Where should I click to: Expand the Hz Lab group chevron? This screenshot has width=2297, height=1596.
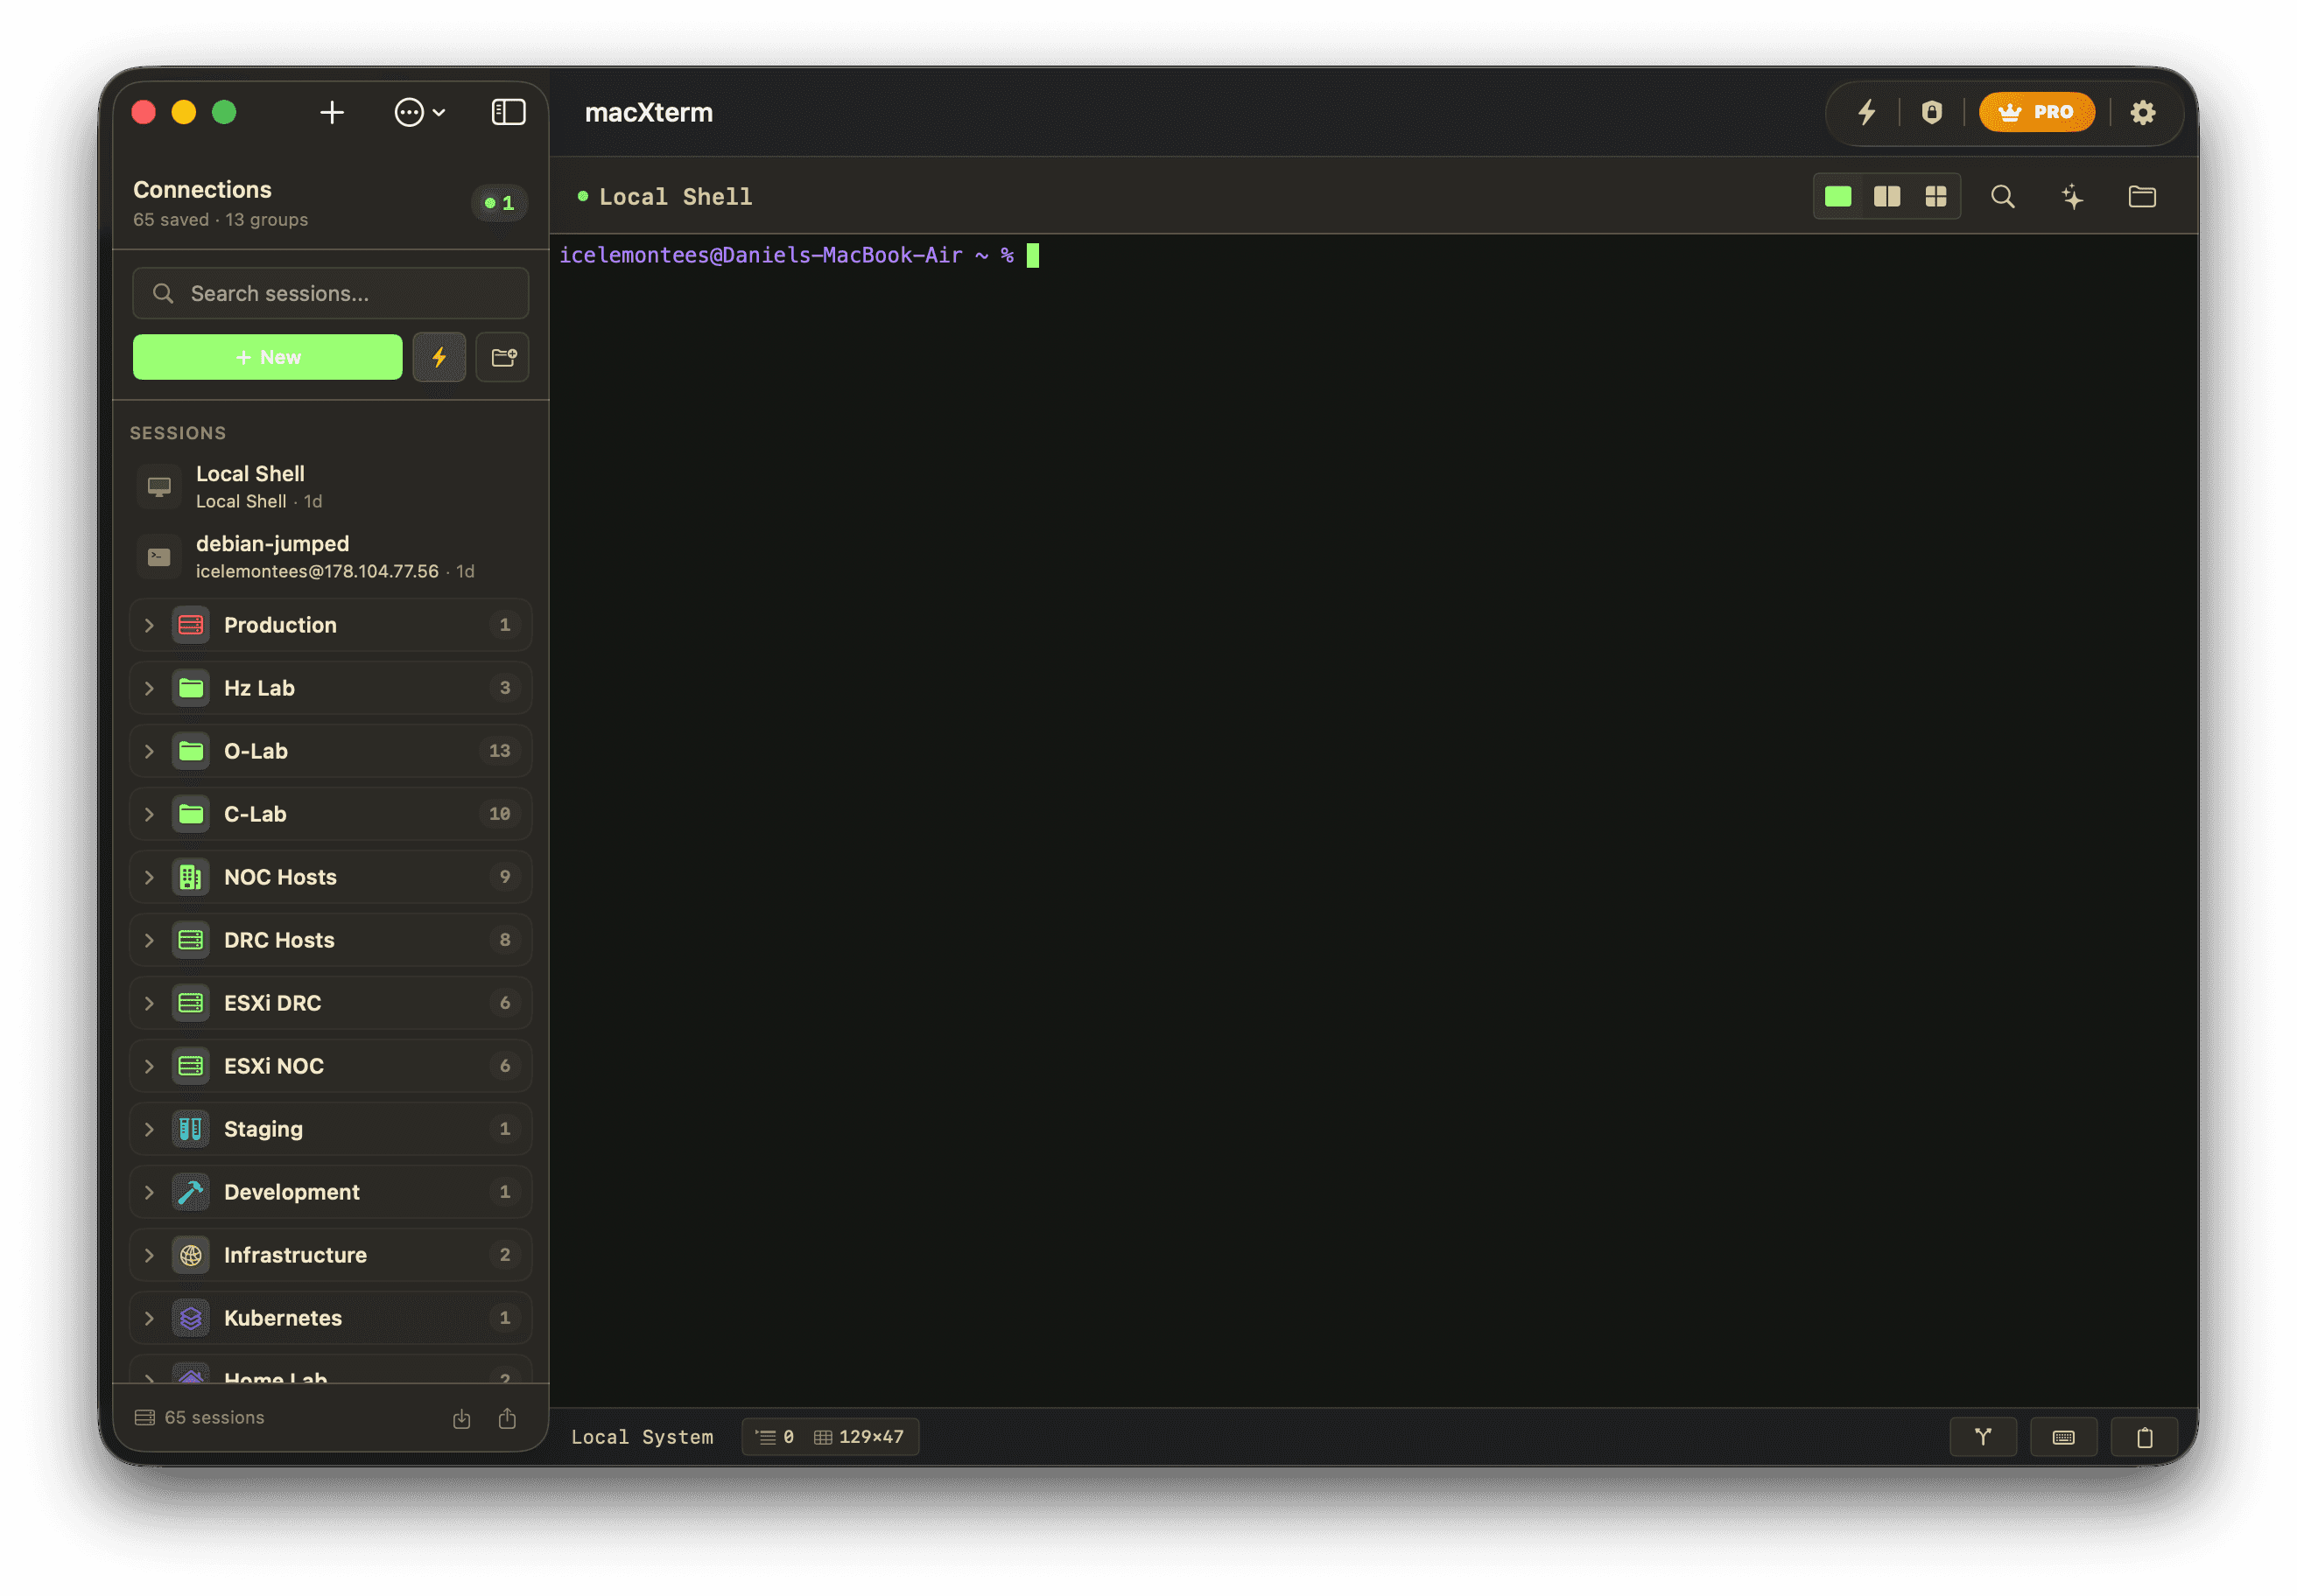point(150,688)
